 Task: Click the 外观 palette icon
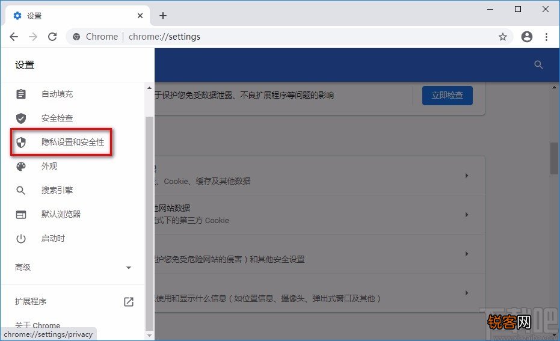point(21,166)
